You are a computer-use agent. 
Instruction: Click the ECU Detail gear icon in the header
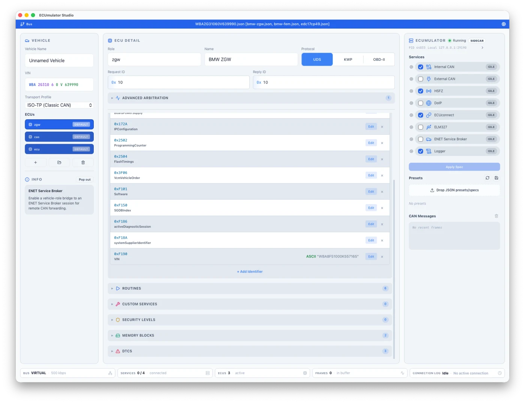click(x=110, y=40)
